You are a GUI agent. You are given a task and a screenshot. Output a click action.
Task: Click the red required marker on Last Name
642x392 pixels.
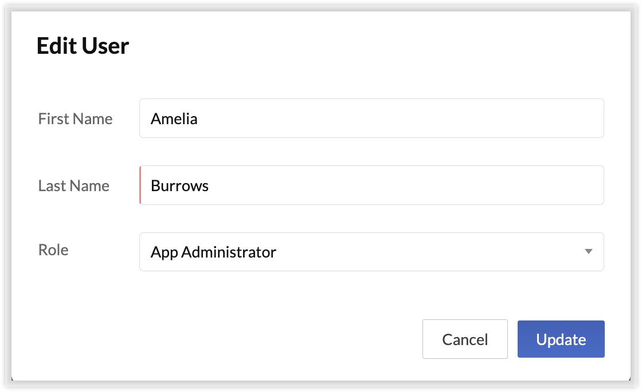[140, 185]
